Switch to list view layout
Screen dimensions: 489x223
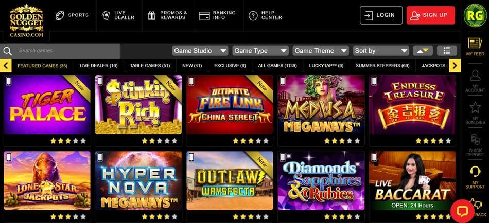(x=447, y=51)
